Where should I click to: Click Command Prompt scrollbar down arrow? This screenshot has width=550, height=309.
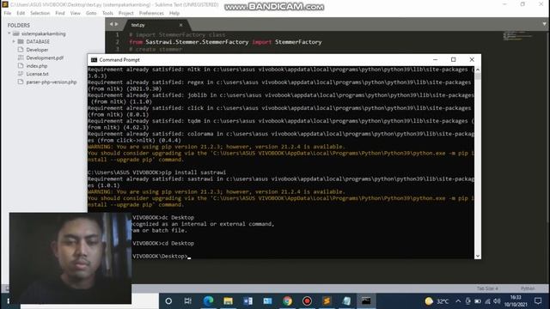click(x=478, y=256)
